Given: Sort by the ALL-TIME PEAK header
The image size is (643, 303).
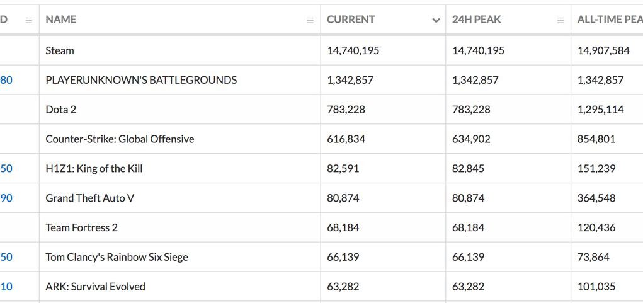Looking at the screenshot, I should [x=610, y=20].
